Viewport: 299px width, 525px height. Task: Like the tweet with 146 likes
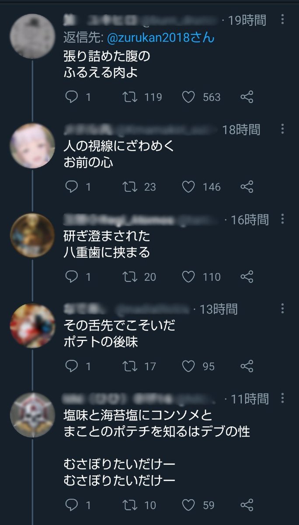tap(188, 187)
